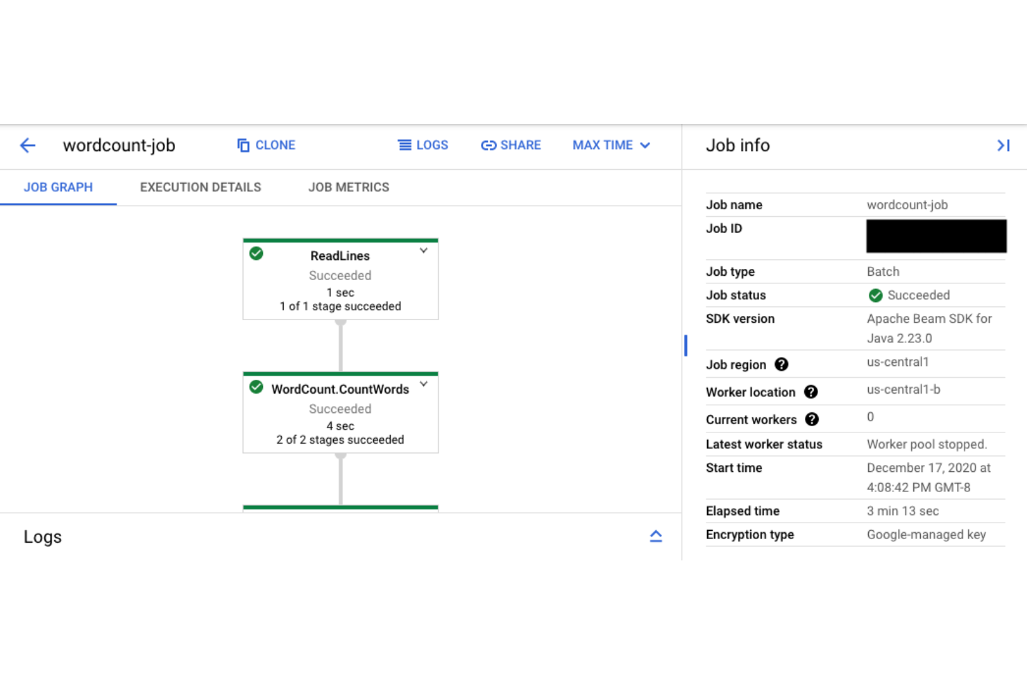Click the Share job icon
This screenshot has height=684, width=1027.
click(x=489, y=145)
